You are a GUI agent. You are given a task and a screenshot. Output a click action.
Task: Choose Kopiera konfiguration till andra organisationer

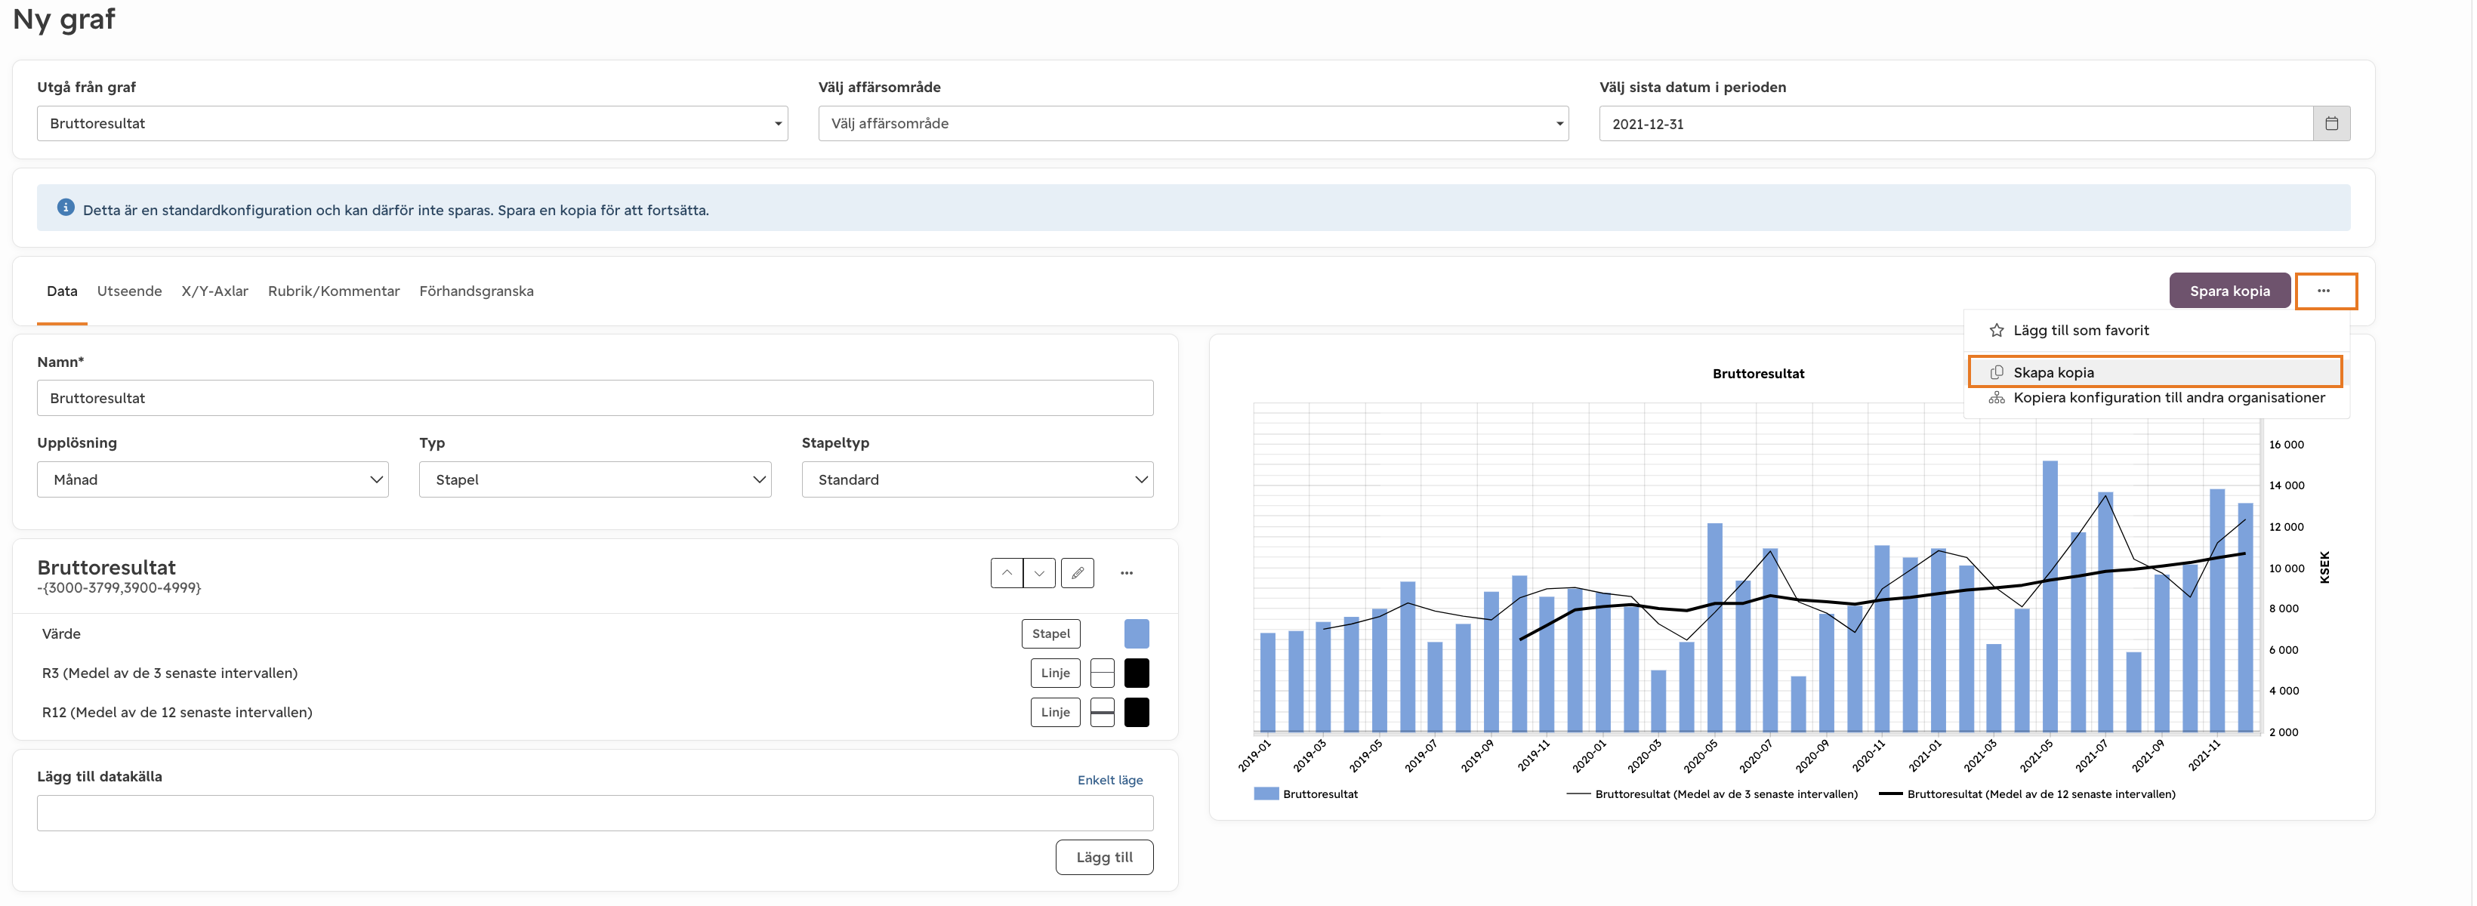click(x=2156, y=397)
